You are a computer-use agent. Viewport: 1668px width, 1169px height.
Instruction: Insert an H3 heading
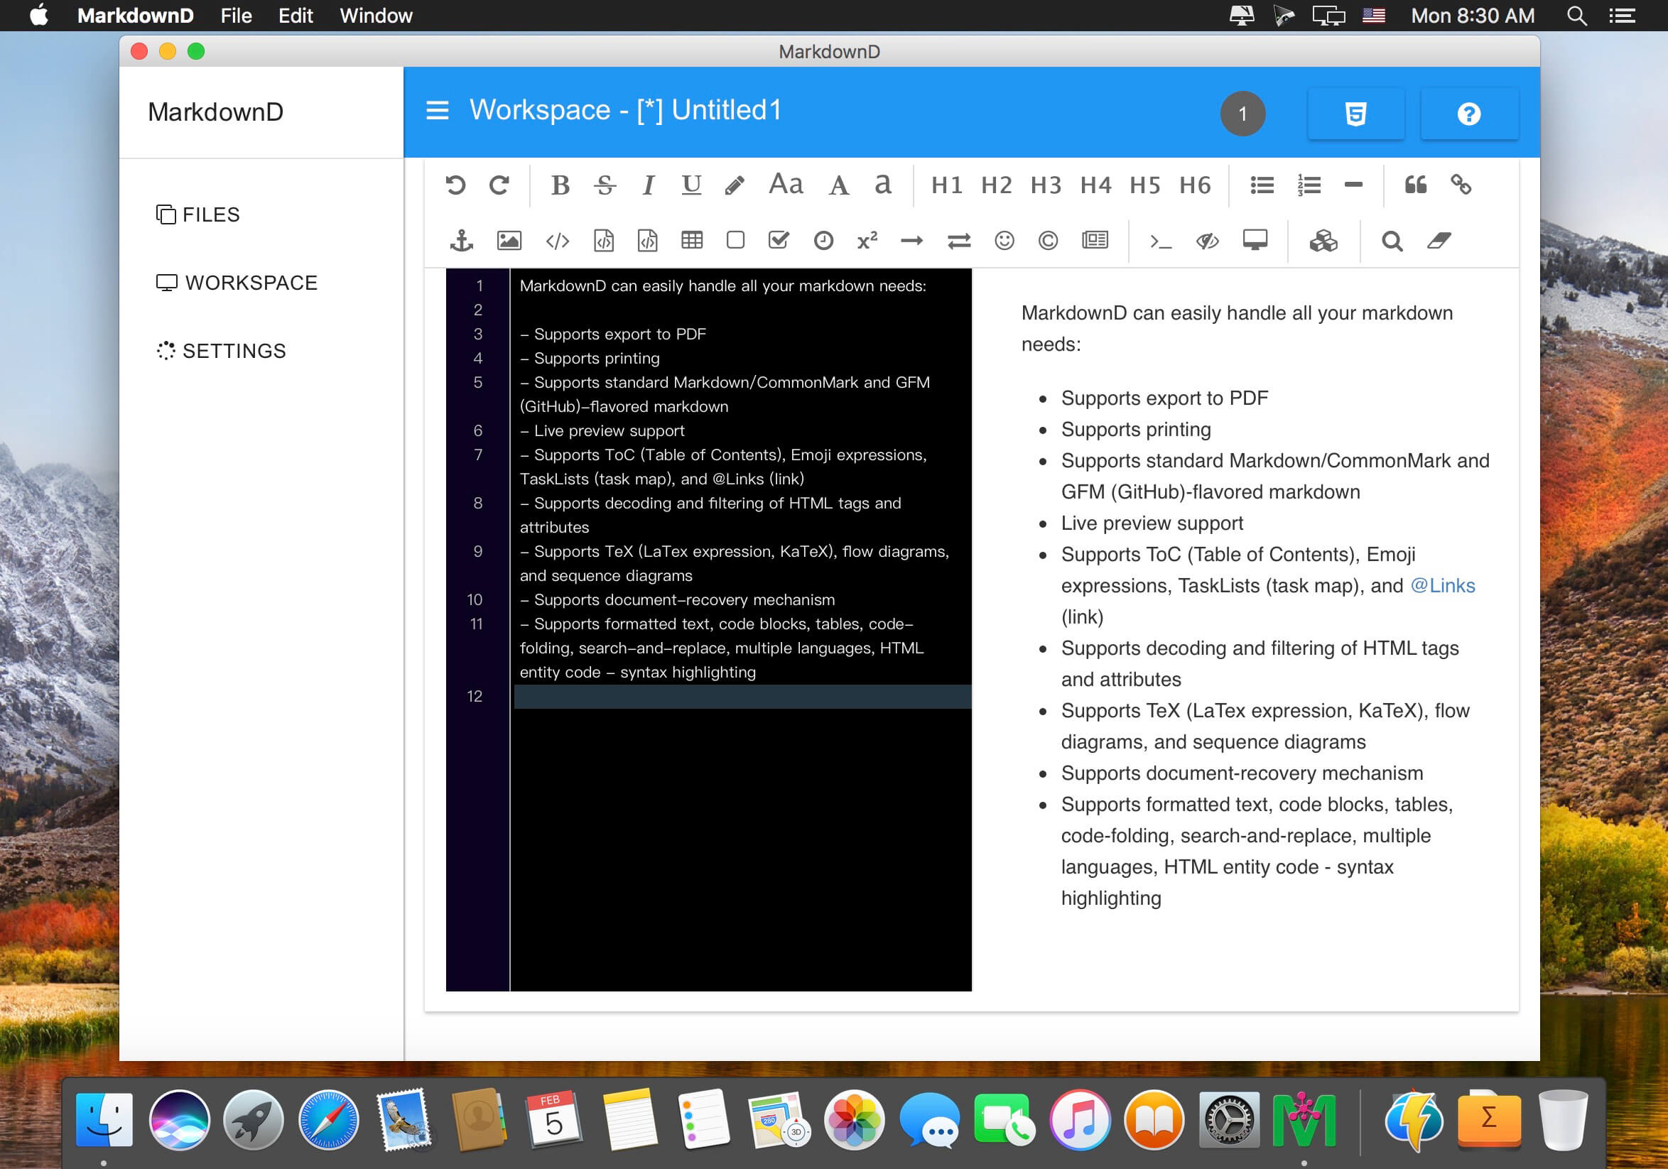(x=1046, y=185)
